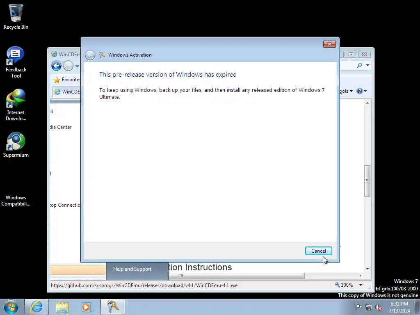Open the Recycle Bin desktop icon
The width and height of the screenshot is (420, 315).
click(x=16, y=16)
